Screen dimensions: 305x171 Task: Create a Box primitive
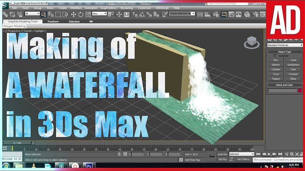pyautogui.click(x=276, y=60)
